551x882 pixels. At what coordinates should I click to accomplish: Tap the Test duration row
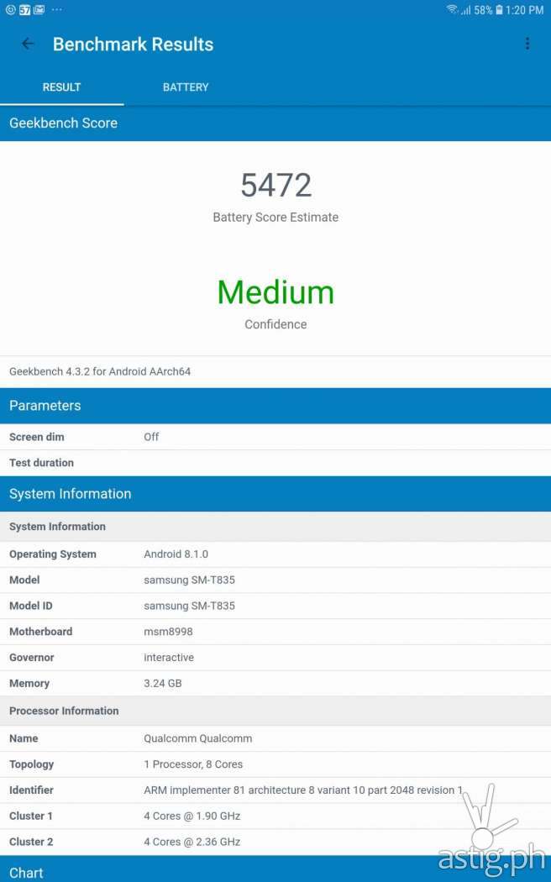[x=275, y=463]
